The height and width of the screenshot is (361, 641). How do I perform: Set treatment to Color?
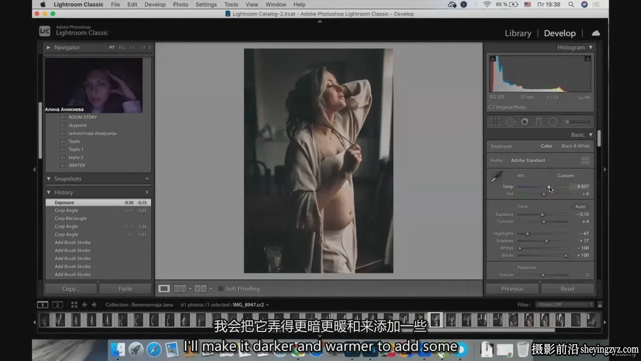point(547,146)
